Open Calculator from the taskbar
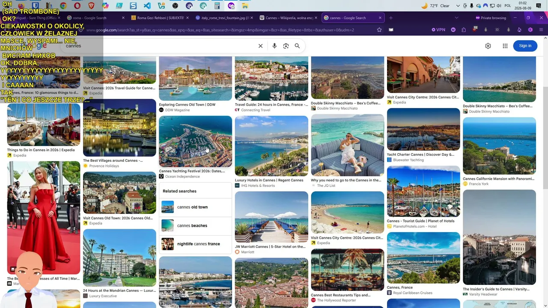Screen dimensions: 548x308 coord(217,6)
